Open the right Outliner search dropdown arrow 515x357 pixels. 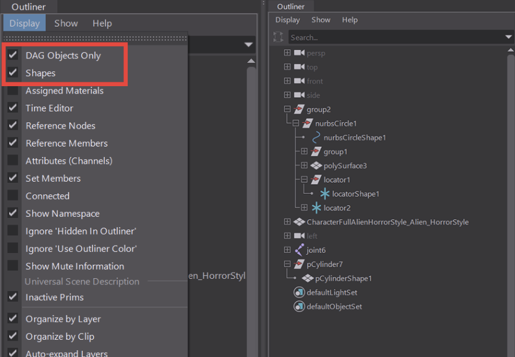click(508, 37)
